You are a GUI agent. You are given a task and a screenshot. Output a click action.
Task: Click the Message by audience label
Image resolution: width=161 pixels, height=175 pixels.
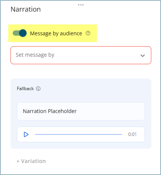tap(56, 33)
